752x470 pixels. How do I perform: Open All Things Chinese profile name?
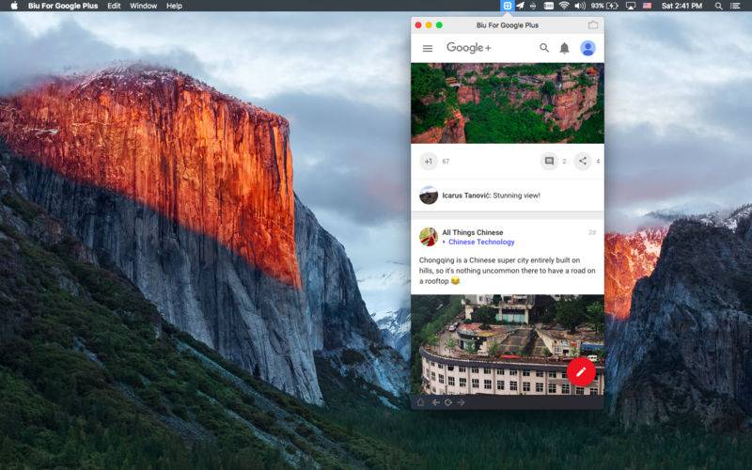pos(473,232)
